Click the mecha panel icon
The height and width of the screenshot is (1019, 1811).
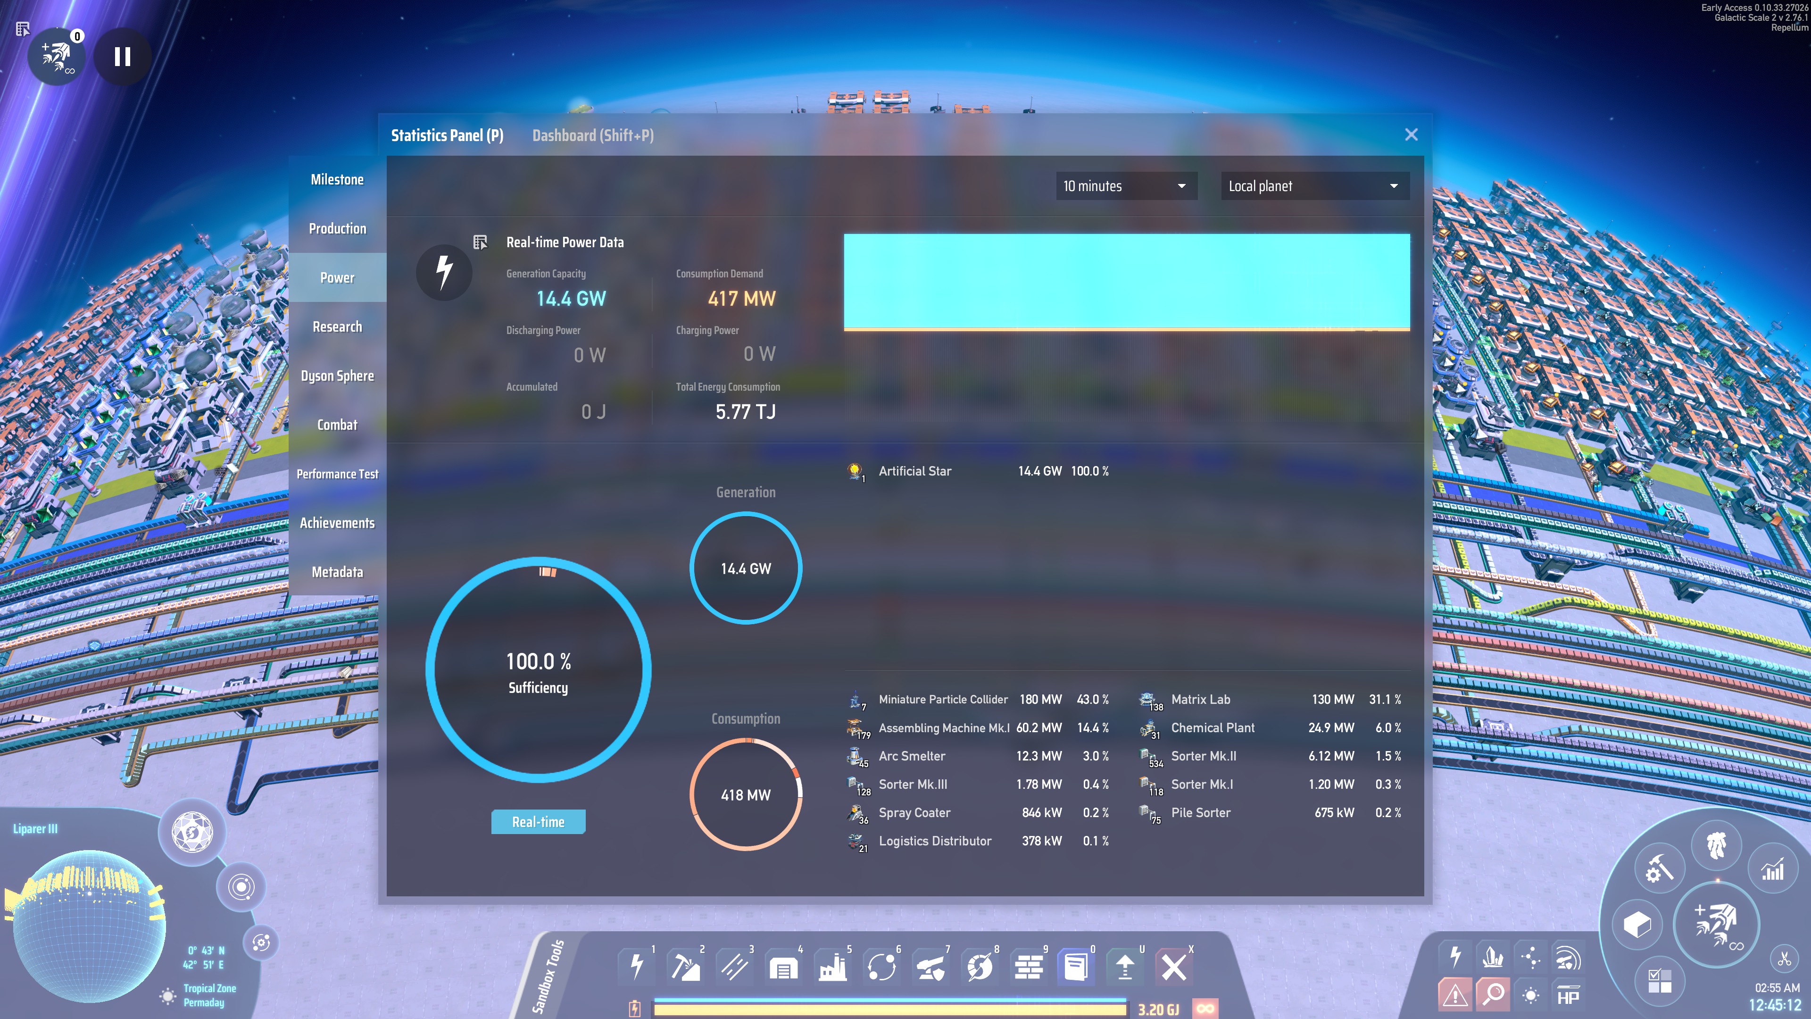tap(1716, 844)
